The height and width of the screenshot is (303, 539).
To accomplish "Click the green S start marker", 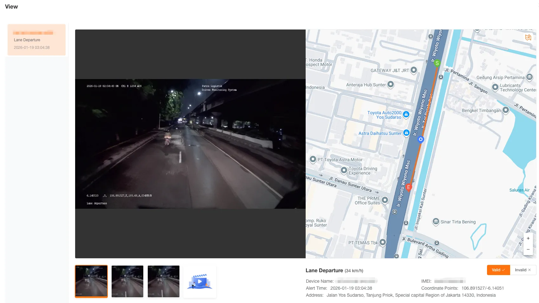I will coord(437,63).
